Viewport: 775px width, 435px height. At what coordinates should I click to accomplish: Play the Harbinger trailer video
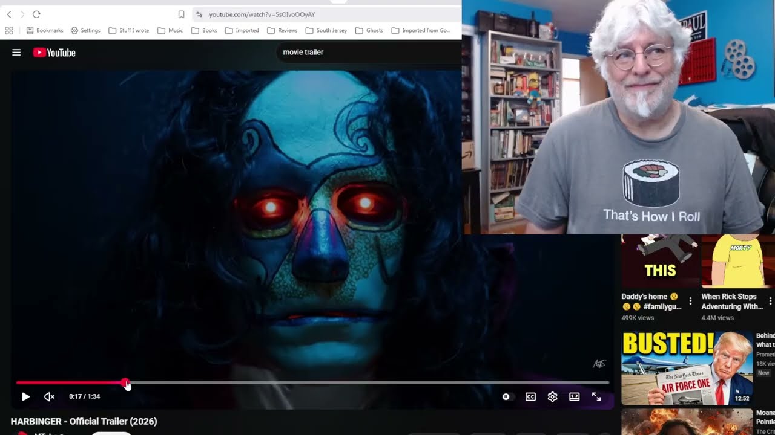25,396
